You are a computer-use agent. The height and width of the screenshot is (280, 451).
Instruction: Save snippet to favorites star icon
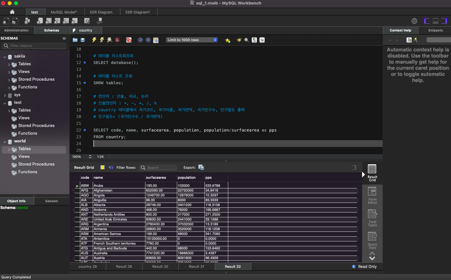pyautogui.click(x=228, y=40)
